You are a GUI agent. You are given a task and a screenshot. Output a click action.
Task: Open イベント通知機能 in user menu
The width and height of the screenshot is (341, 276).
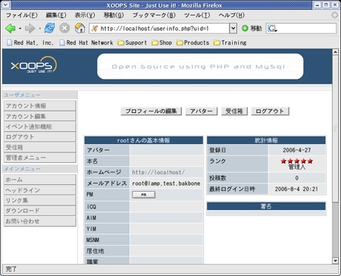click(x=40, y=127)
